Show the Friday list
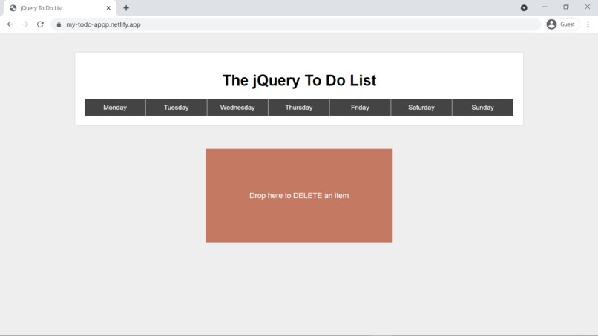 click(x=360, y=108)
